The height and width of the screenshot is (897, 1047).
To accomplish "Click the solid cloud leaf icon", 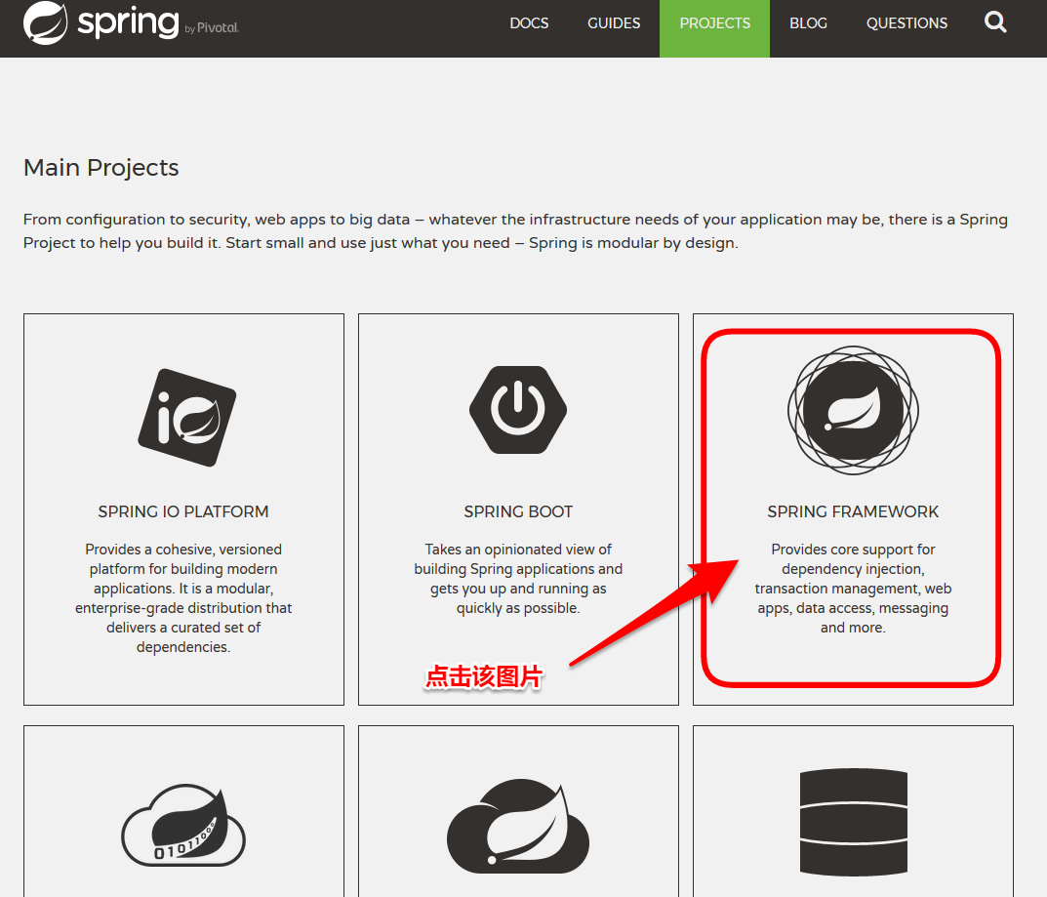I will [x=518, y=826].
